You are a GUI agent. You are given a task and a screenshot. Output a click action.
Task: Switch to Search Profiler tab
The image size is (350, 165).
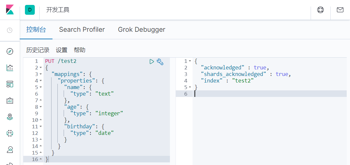click(82, 29)
